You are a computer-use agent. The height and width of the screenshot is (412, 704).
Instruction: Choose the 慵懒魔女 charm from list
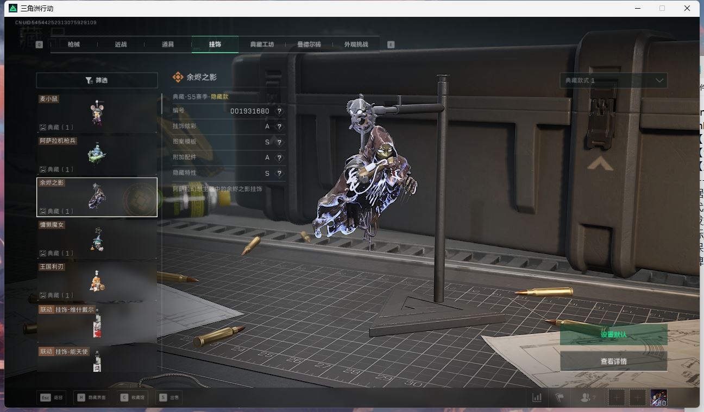(x=97, y=239)
